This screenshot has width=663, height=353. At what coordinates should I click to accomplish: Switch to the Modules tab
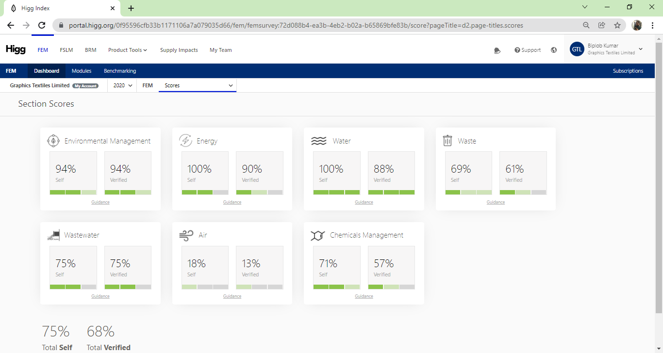tap(82, 71)
